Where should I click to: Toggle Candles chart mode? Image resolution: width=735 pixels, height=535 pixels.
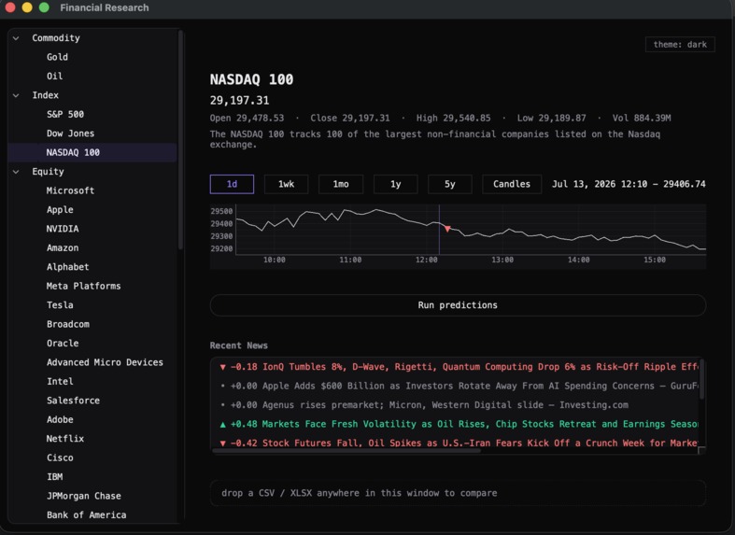coord(512,184)
